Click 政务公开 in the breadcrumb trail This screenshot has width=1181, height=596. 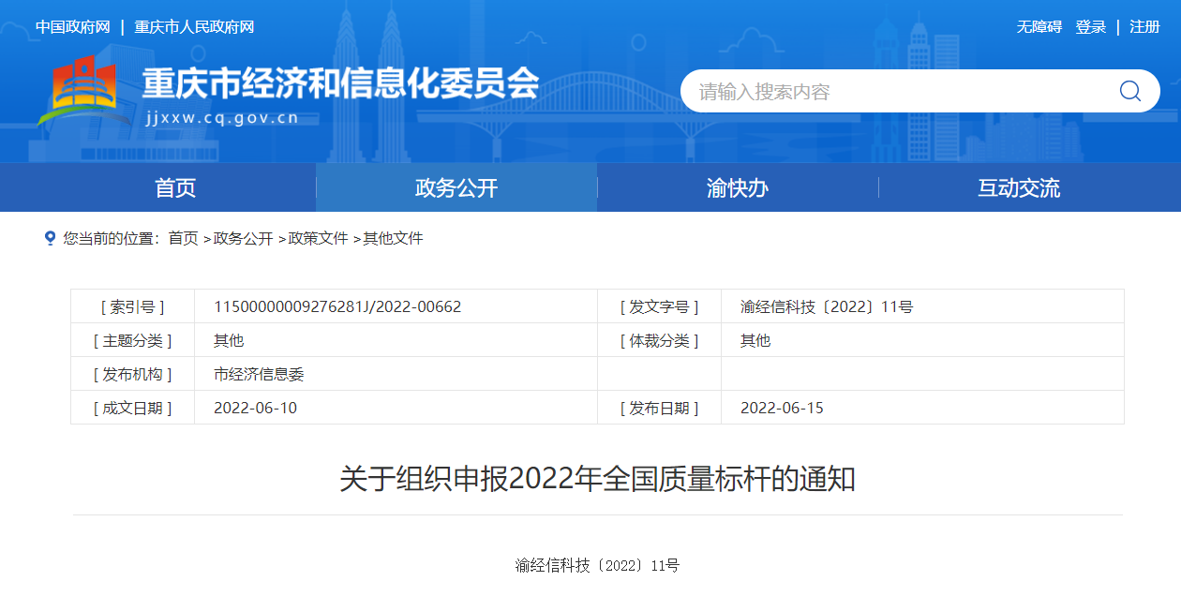pyautogui.click(x=244, y=238)
